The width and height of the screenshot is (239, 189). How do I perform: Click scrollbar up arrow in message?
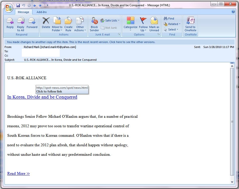coord(232,66)
